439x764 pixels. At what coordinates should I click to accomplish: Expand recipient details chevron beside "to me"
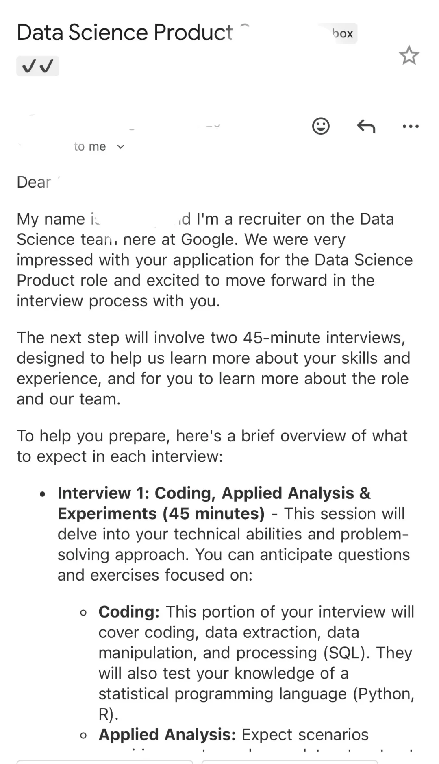click(x=120, y=147)
